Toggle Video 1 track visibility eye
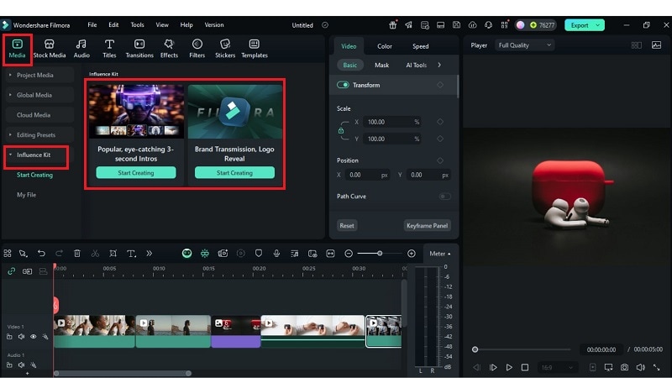The height and width of the screenshot is (378, 672). [x=34, y=337]
